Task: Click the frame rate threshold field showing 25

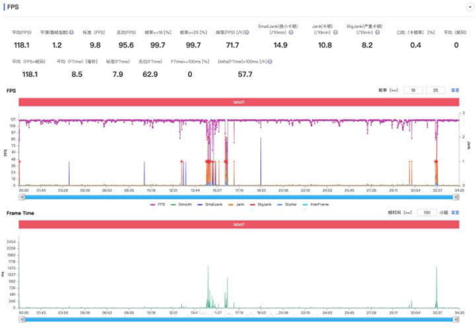Action: 435,90
